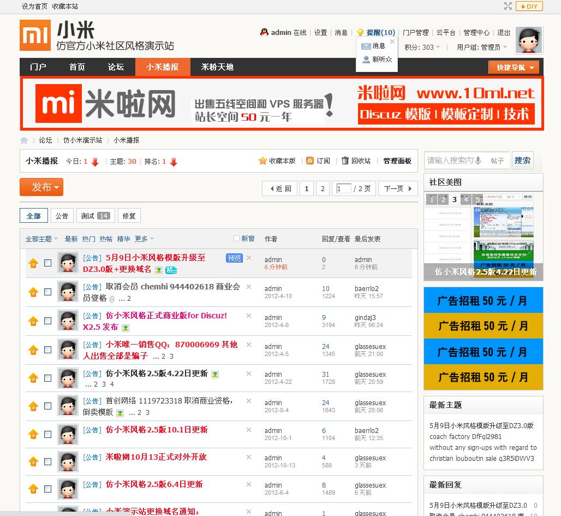Click the paperclip attachment icon on 取消会员 thread
561x516 pixels.
112,299
